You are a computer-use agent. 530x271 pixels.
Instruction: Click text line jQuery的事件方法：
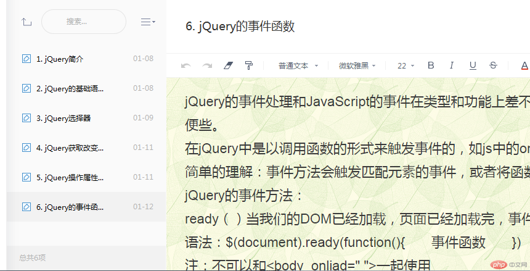(243, 196)
